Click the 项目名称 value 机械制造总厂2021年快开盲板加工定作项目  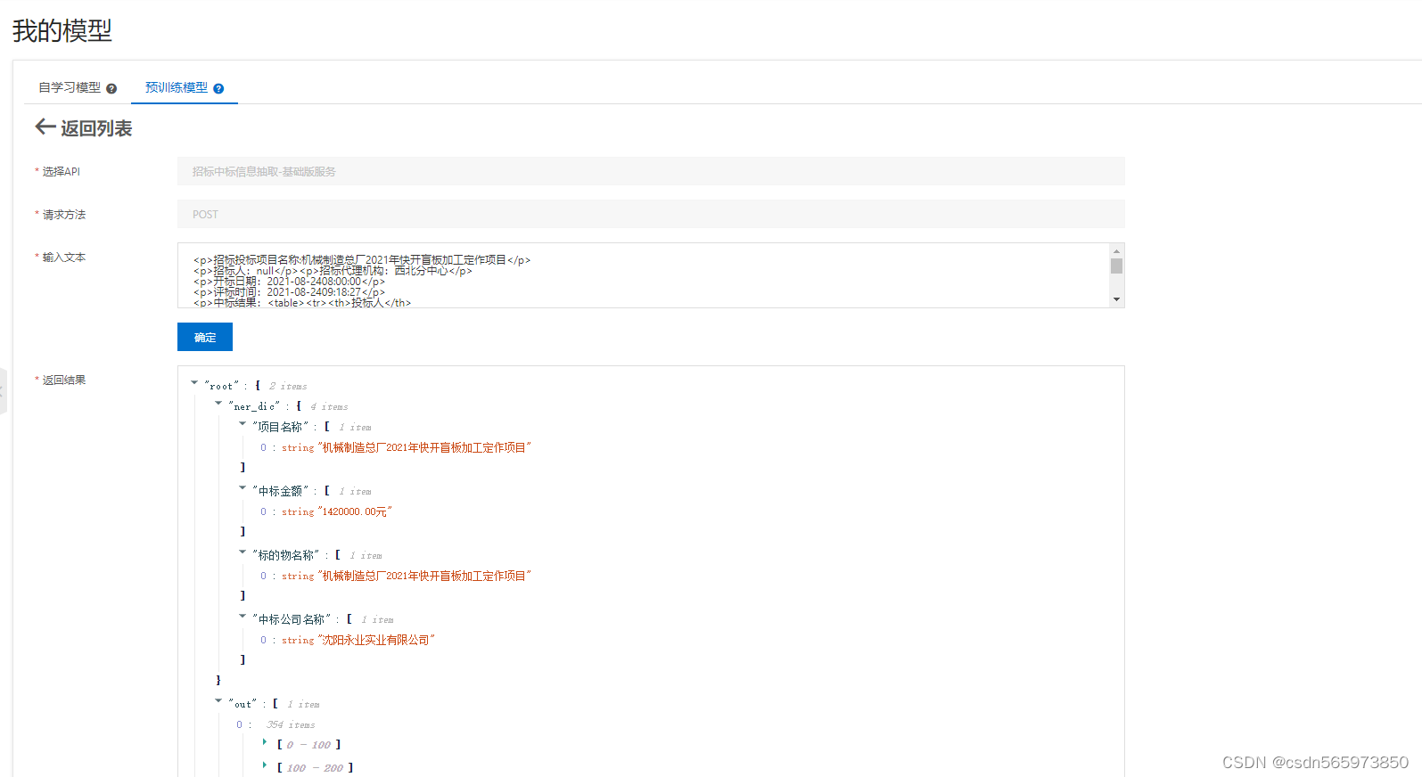click(x=424, y=448)
